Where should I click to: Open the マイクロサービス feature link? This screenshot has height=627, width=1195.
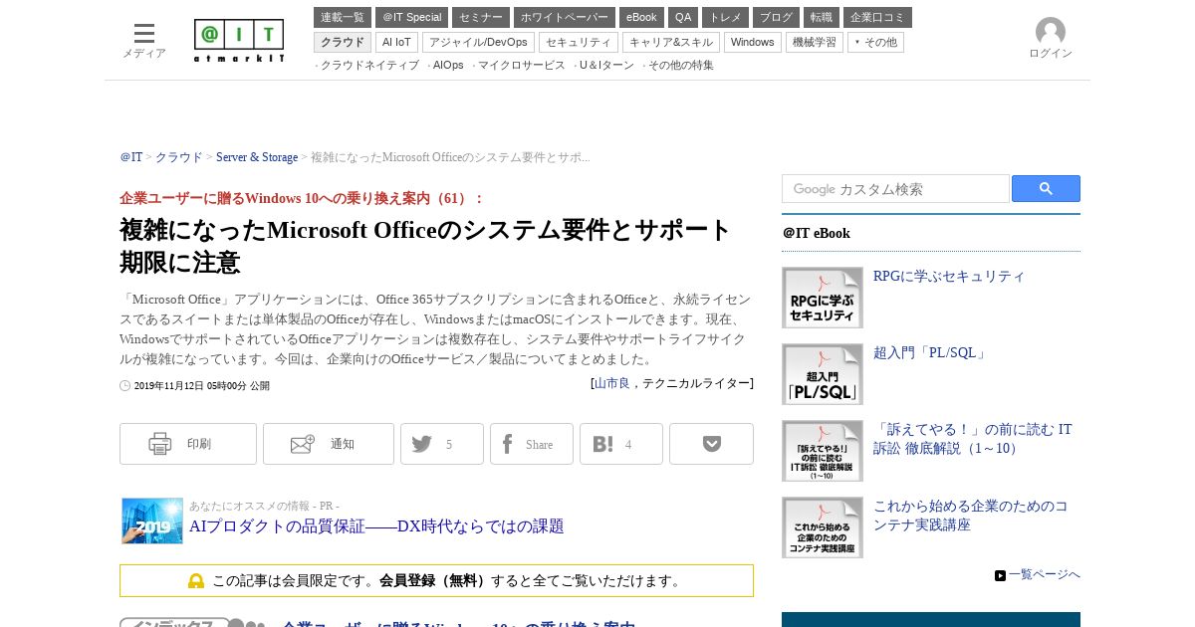pos(522,65)
